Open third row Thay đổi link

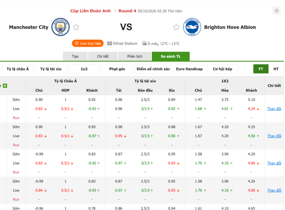(x=274, y=163)
